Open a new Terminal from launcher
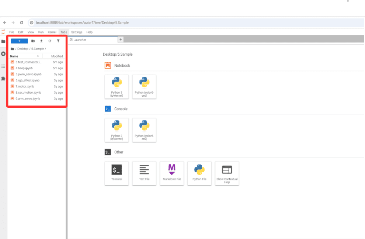 [x=117, y=173]
